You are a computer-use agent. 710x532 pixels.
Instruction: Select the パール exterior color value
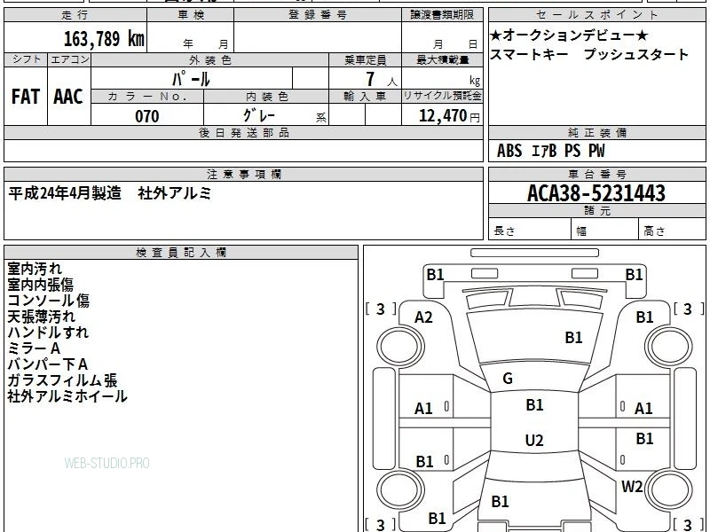coord(191,79)
